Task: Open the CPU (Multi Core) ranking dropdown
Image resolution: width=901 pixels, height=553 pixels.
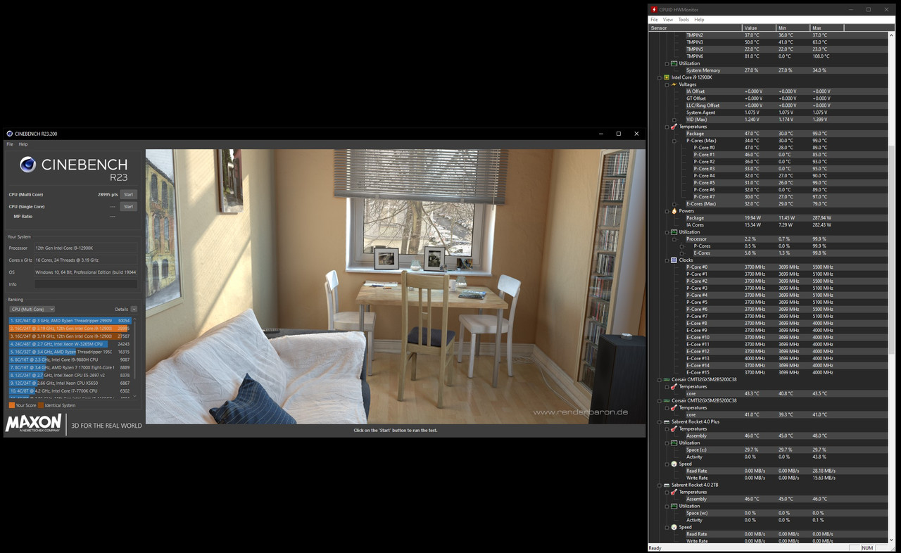Action: [x=32, y=309]
